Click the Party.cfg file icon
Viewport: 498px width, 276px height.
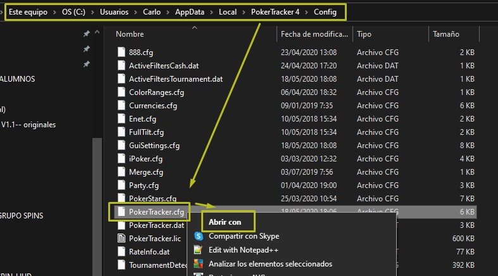pyautogui.click(x=121, y=185)
